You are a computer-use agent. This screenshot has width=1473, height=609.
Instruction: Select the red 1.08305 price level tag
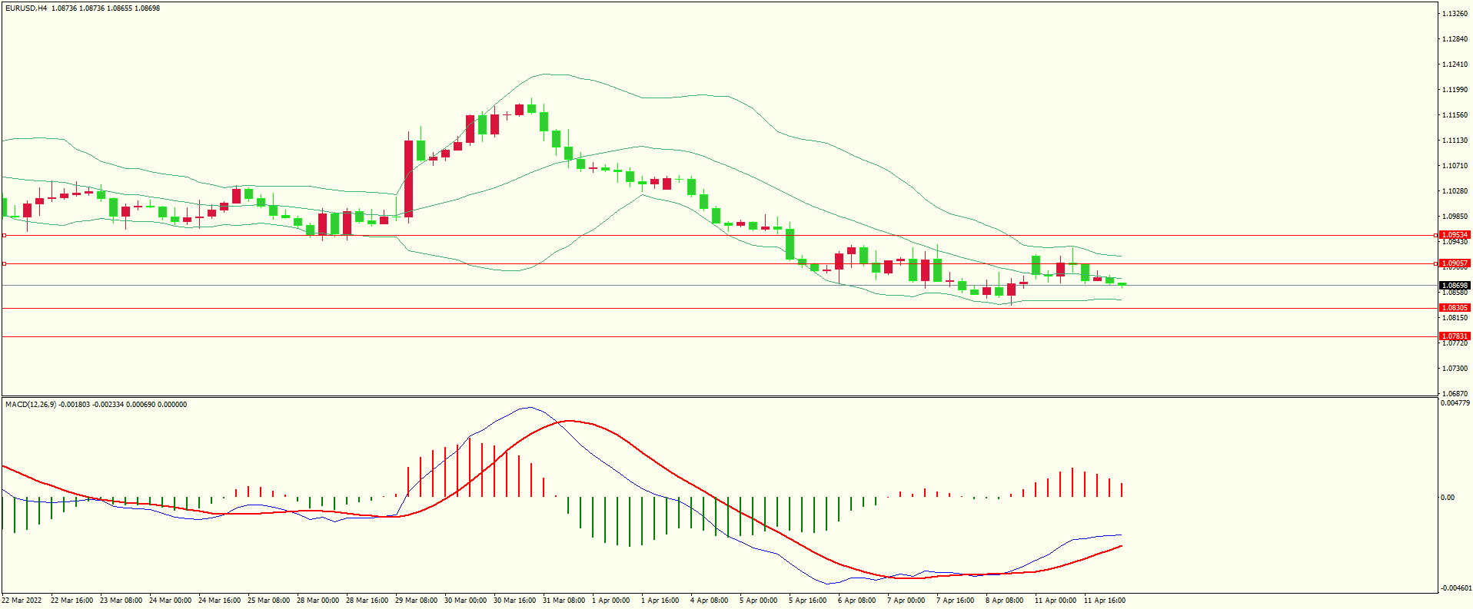coord(1454,308)
